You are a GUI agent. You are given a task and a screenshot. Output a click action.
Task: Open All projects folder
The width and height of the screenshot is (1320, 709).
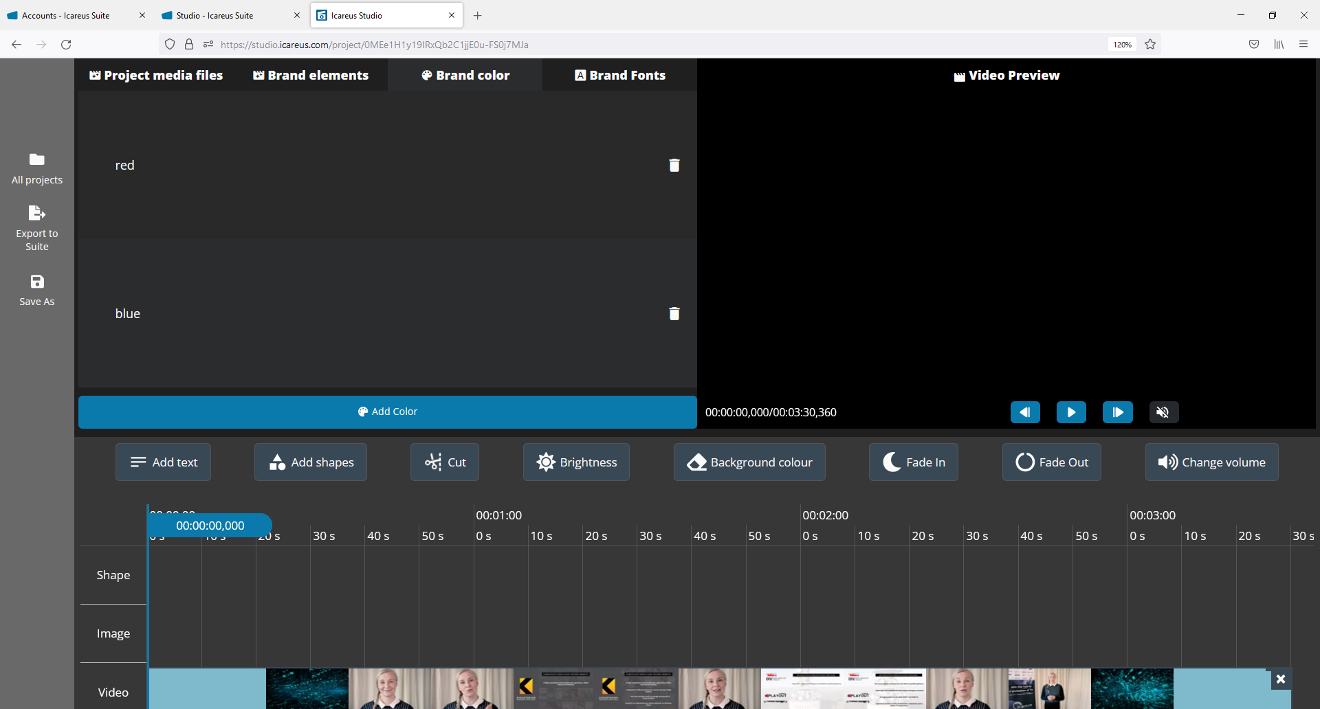37,160
